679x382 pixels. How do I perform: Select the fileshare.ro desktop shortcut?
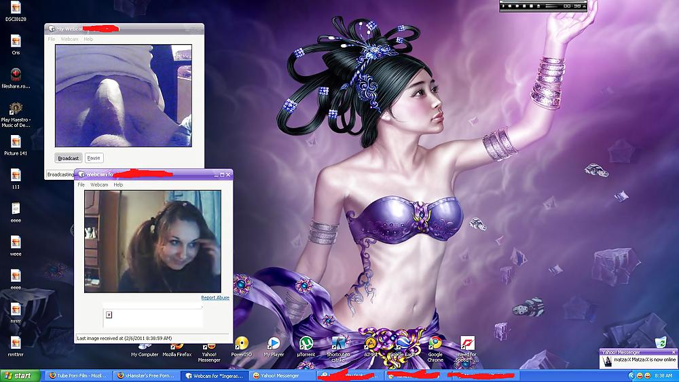click(16, 78)
